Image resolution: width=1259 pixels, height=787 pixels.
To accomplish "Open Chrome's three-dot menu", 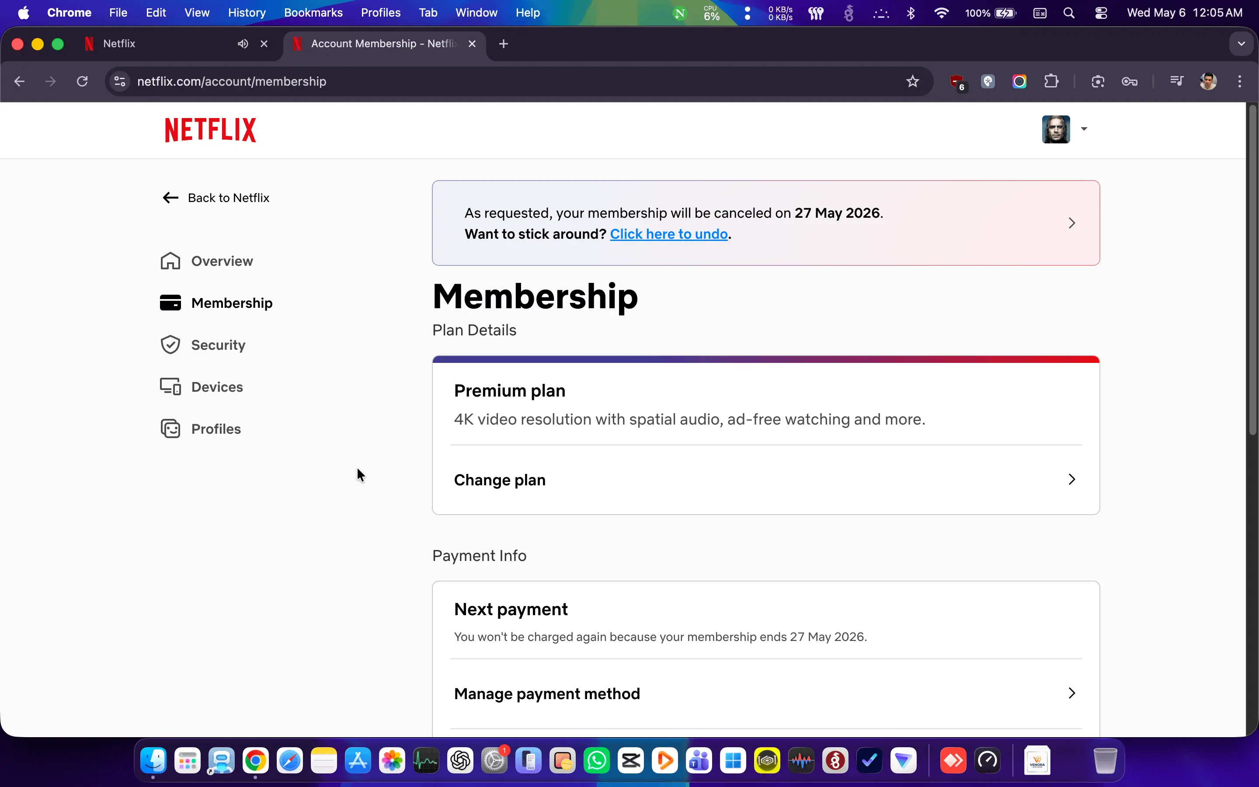I will point(1240,81).
